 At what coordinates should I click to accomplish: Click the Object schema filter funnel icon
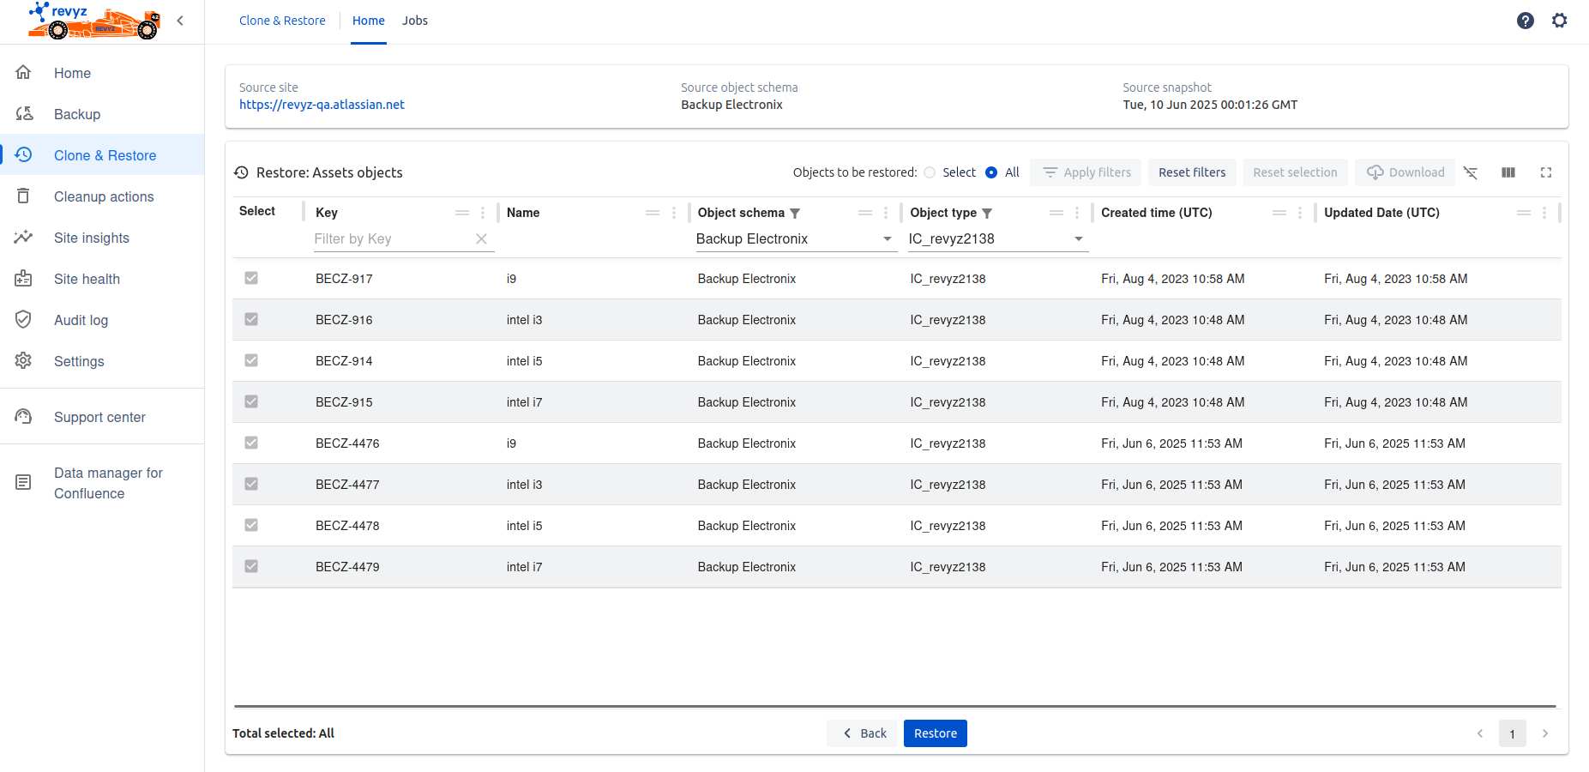pos(795,214)
